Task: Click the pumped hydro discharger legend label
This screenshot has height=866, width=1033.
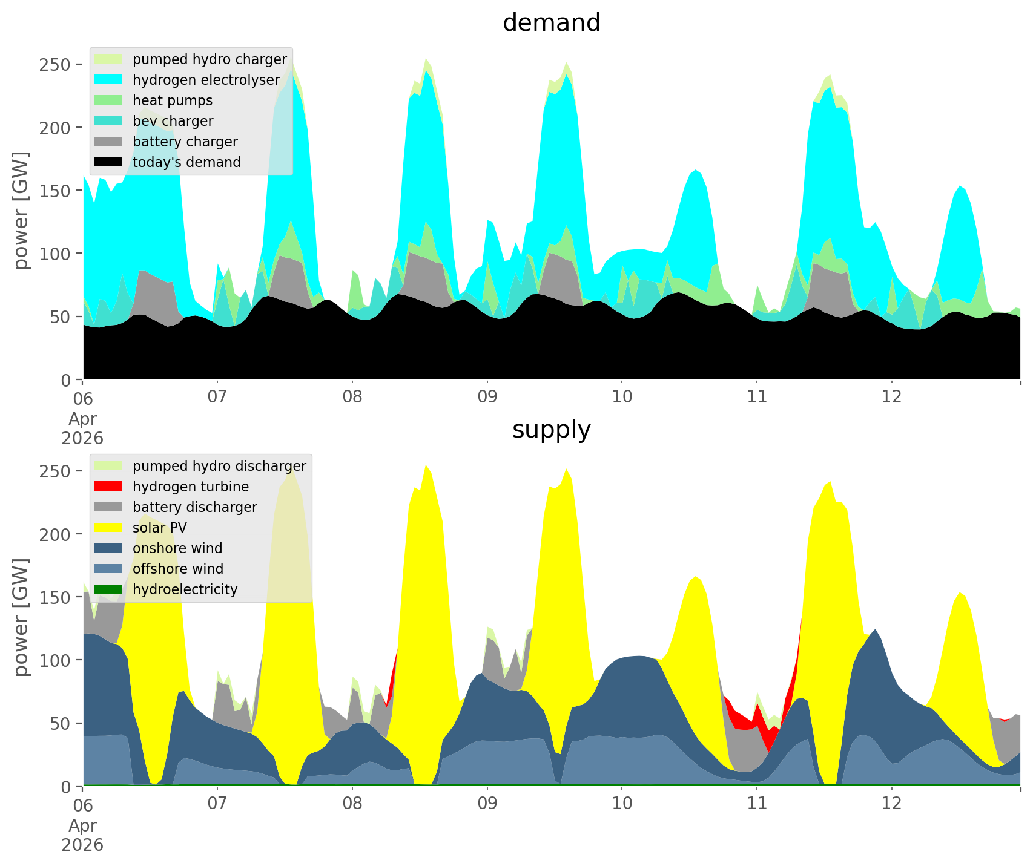Action: click(x=219, y=466)
